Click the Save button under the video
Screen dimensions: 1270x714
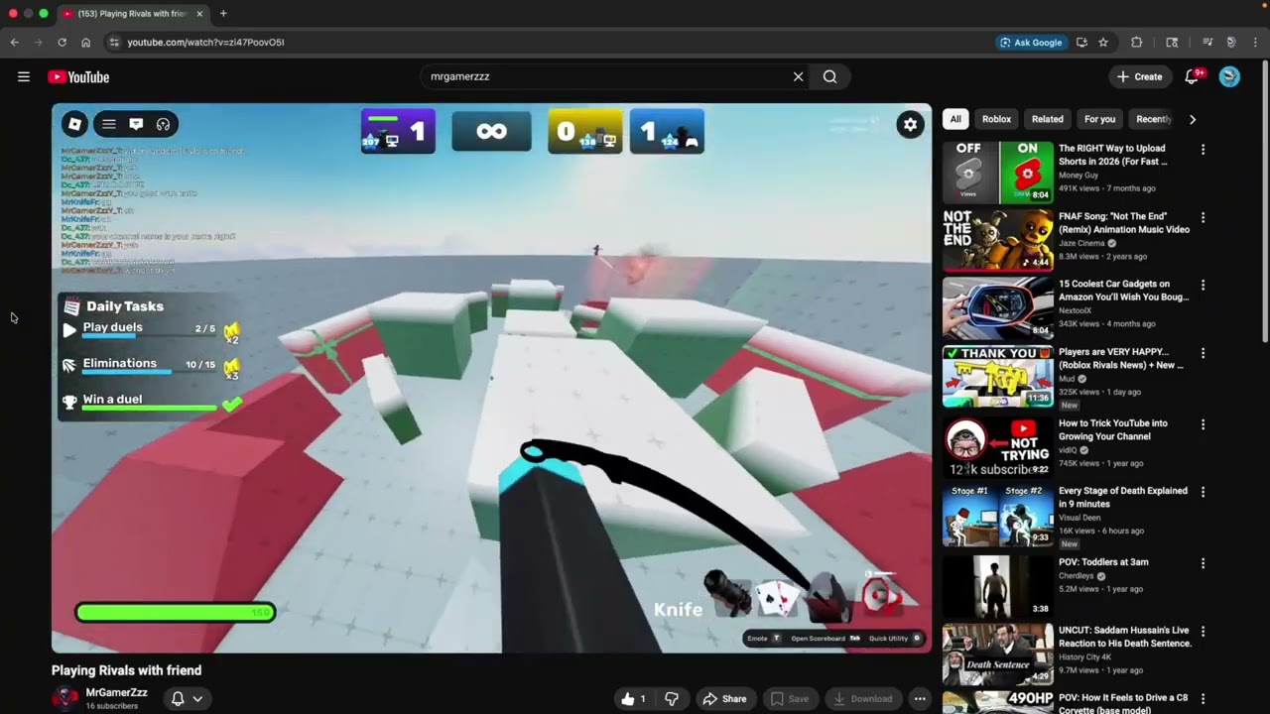[790, 699]
